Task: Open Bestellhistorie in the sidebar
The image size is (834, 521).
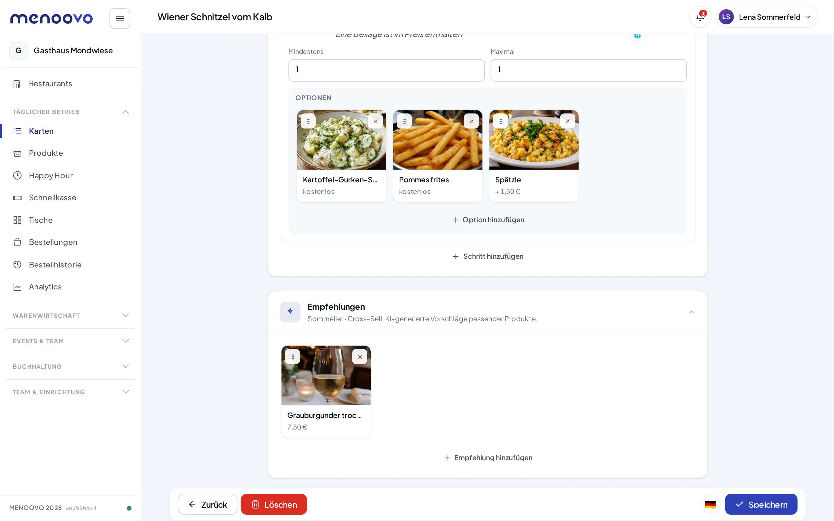Action: point(70,265)
